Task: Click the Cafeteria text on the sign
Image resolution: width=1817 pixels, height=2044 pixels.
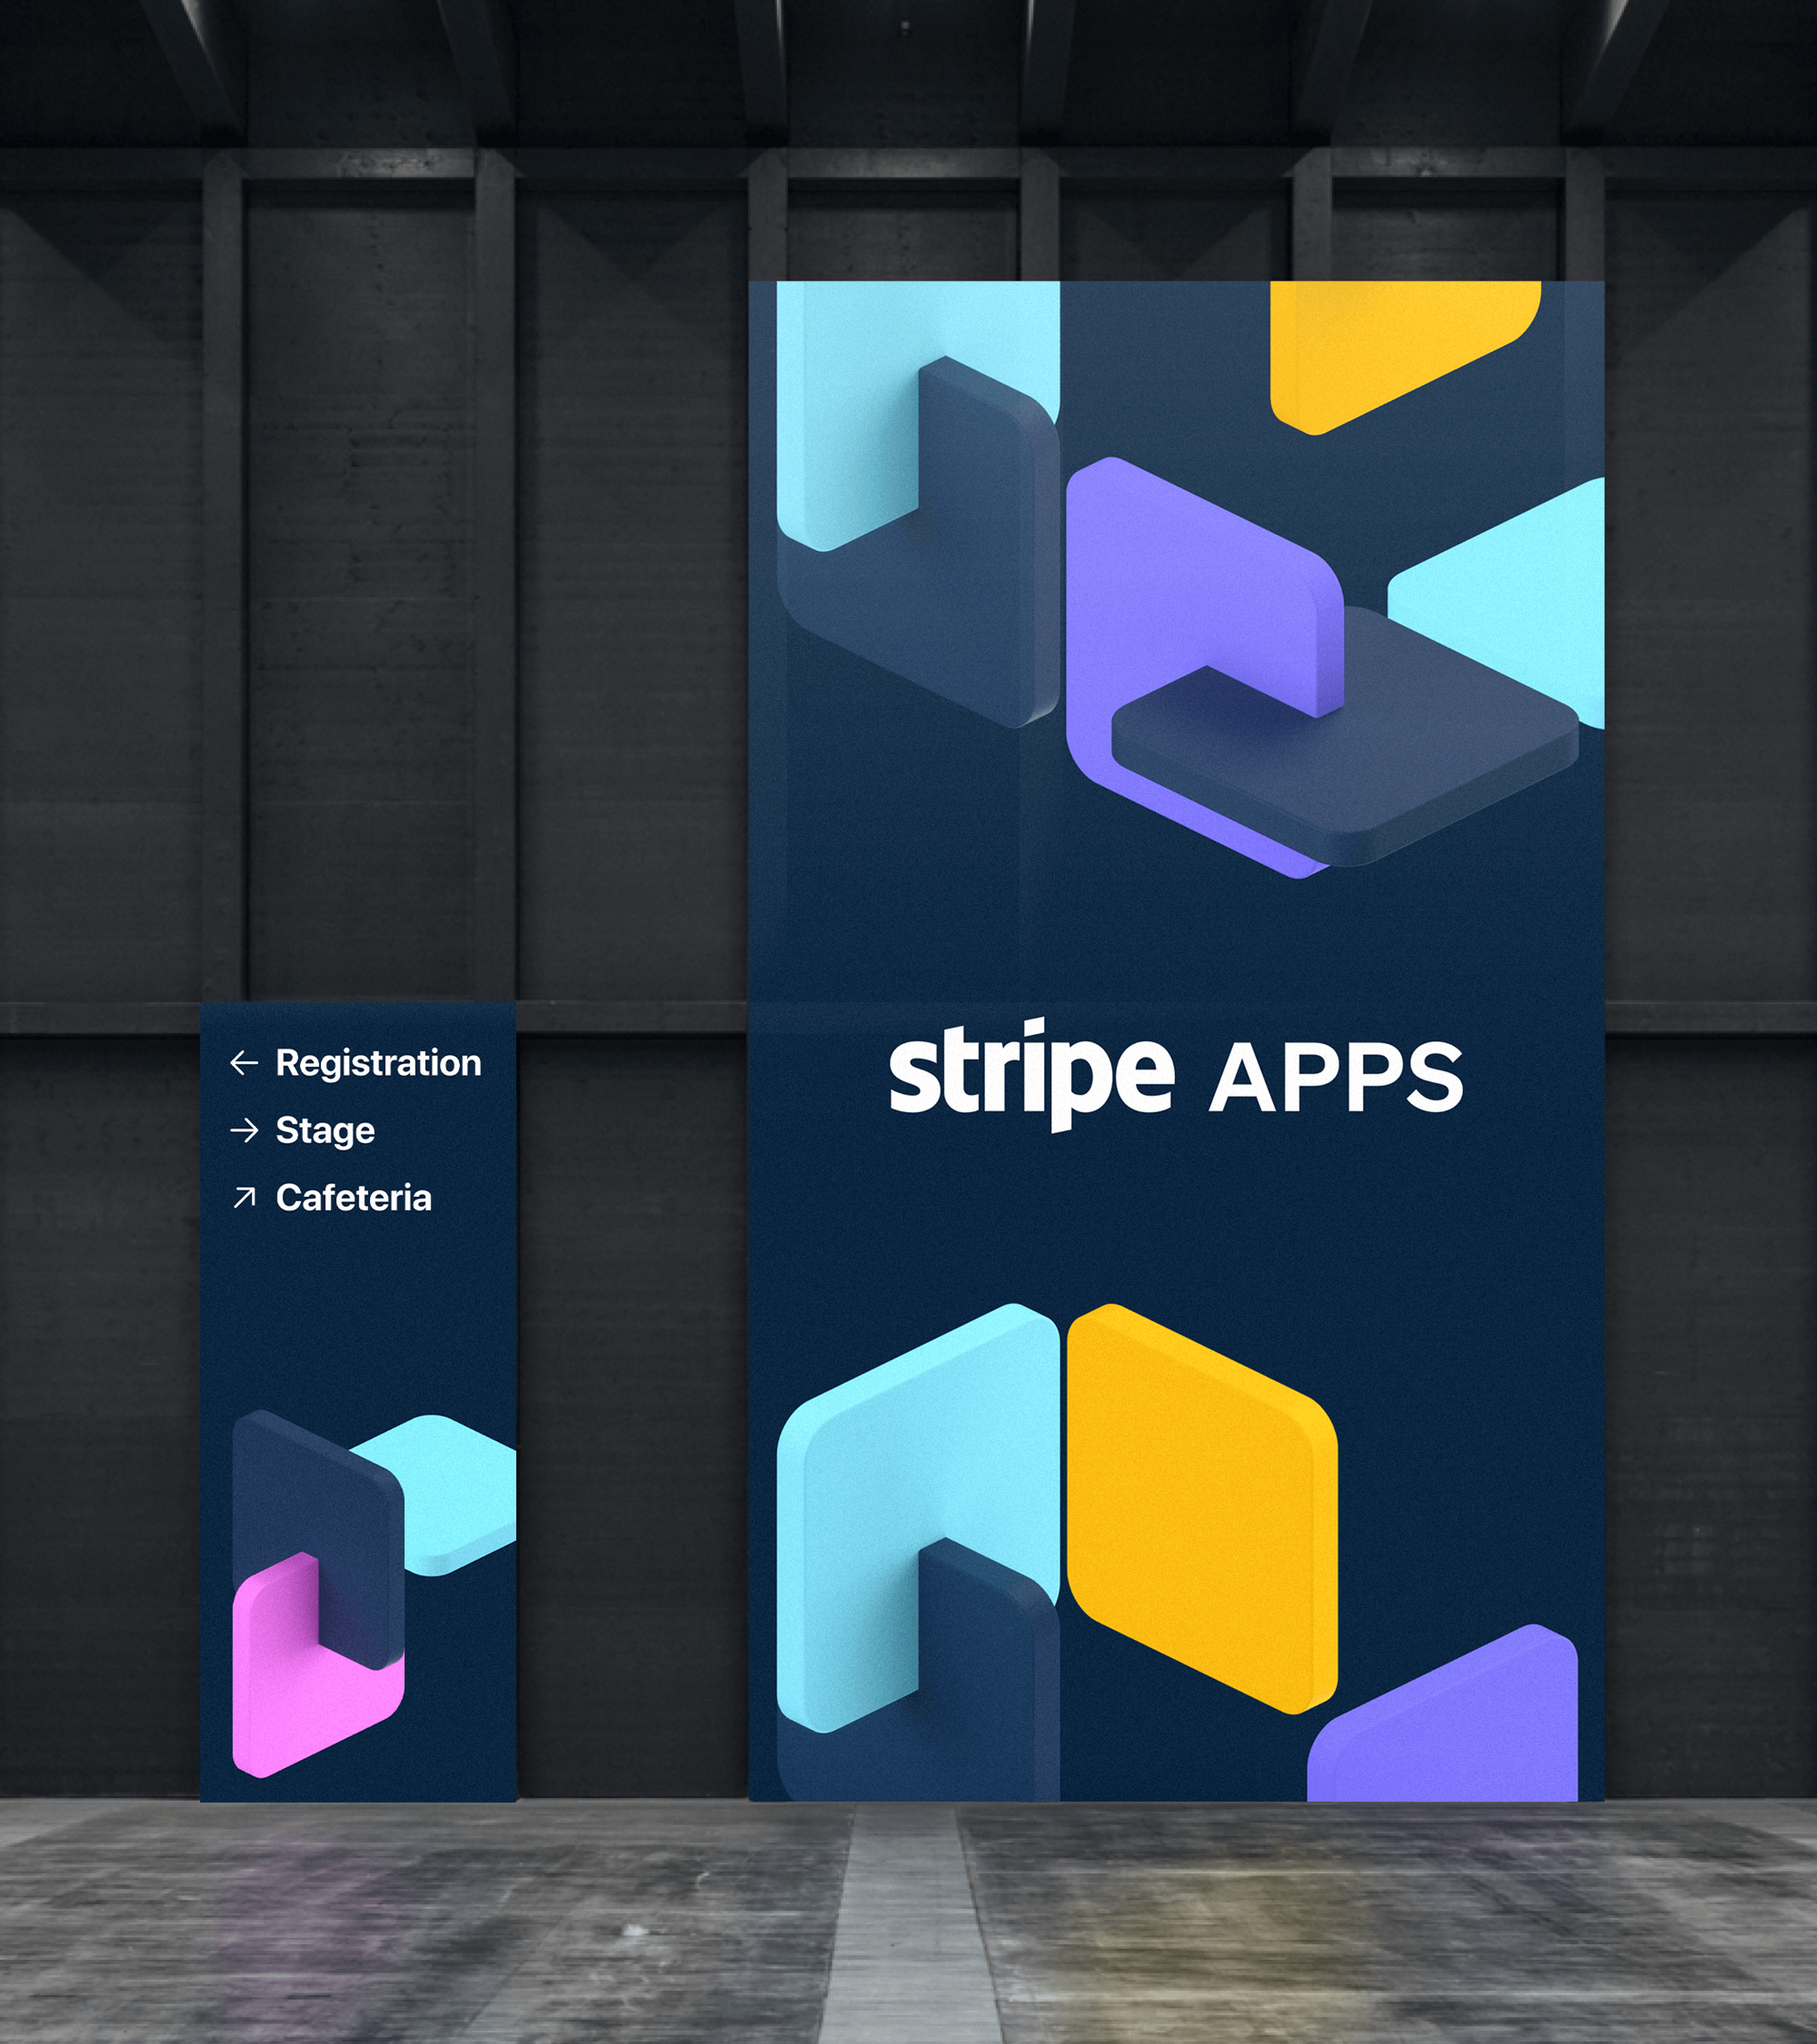Action: click(x=354, y=1197)
